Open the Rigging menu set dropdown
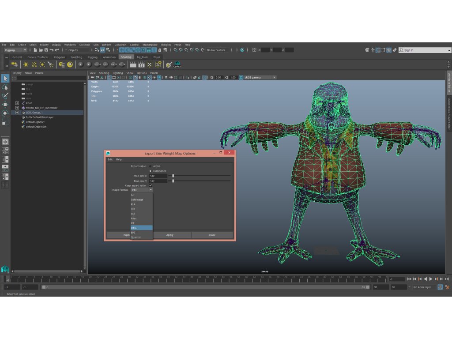This screenshot has height=339, width=452. point(15,50)
